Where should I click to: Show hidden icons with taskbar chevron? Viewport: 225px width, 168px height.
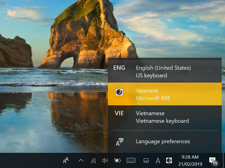[81, 160]
